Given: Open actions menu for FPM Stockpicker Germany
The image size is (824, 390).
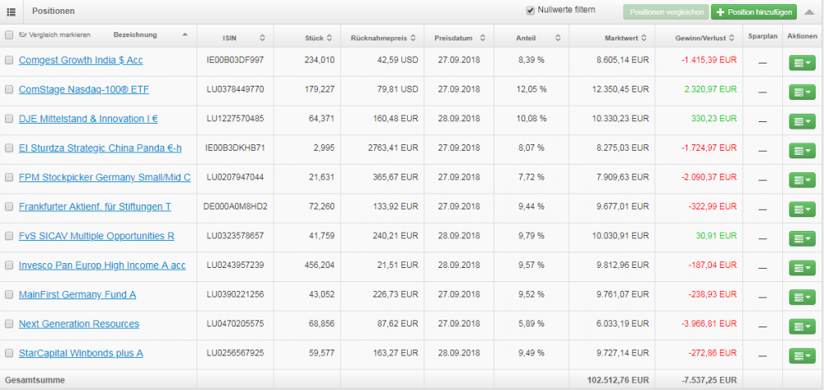Looking at the screenshot, I should click(802, 180).
